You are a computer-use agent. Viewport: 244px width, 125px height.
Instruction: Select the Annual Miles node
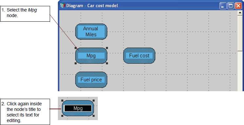[x=91, y=31]
